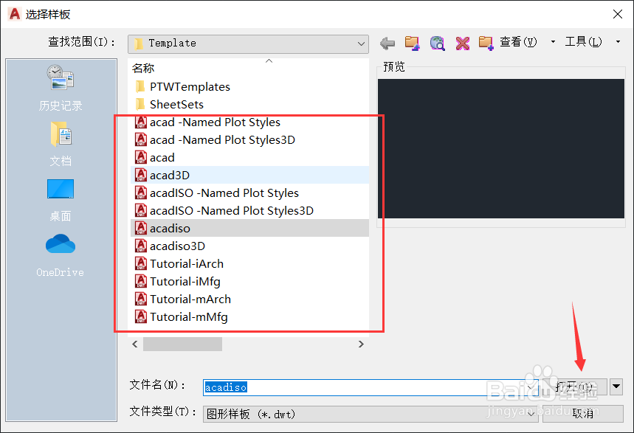Create a new folder with toolbar icon

point(486,43)
